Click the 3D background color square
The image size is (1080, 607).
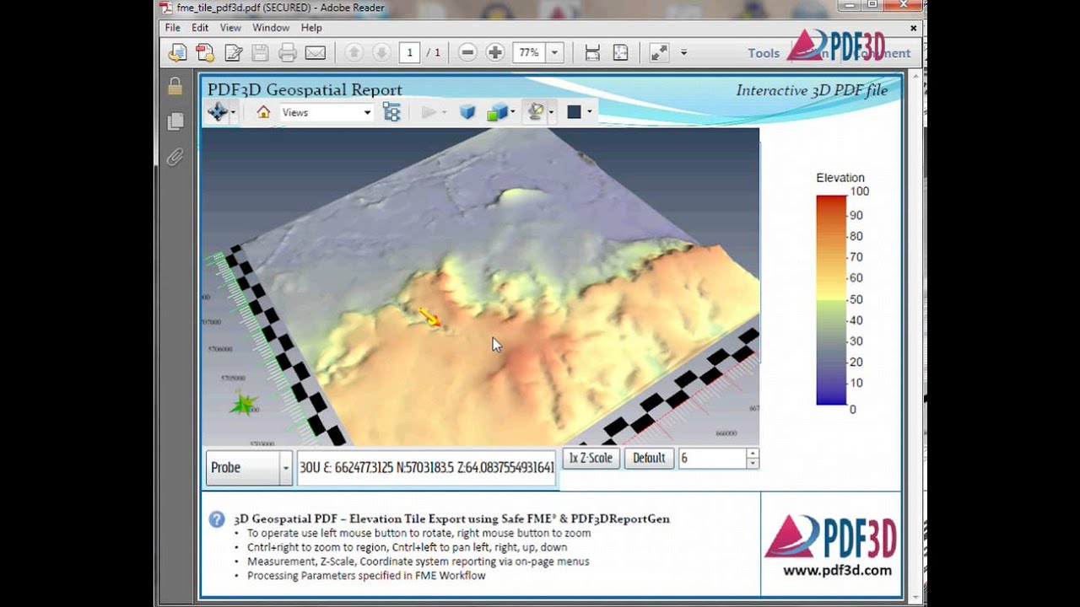coord(574,112)
